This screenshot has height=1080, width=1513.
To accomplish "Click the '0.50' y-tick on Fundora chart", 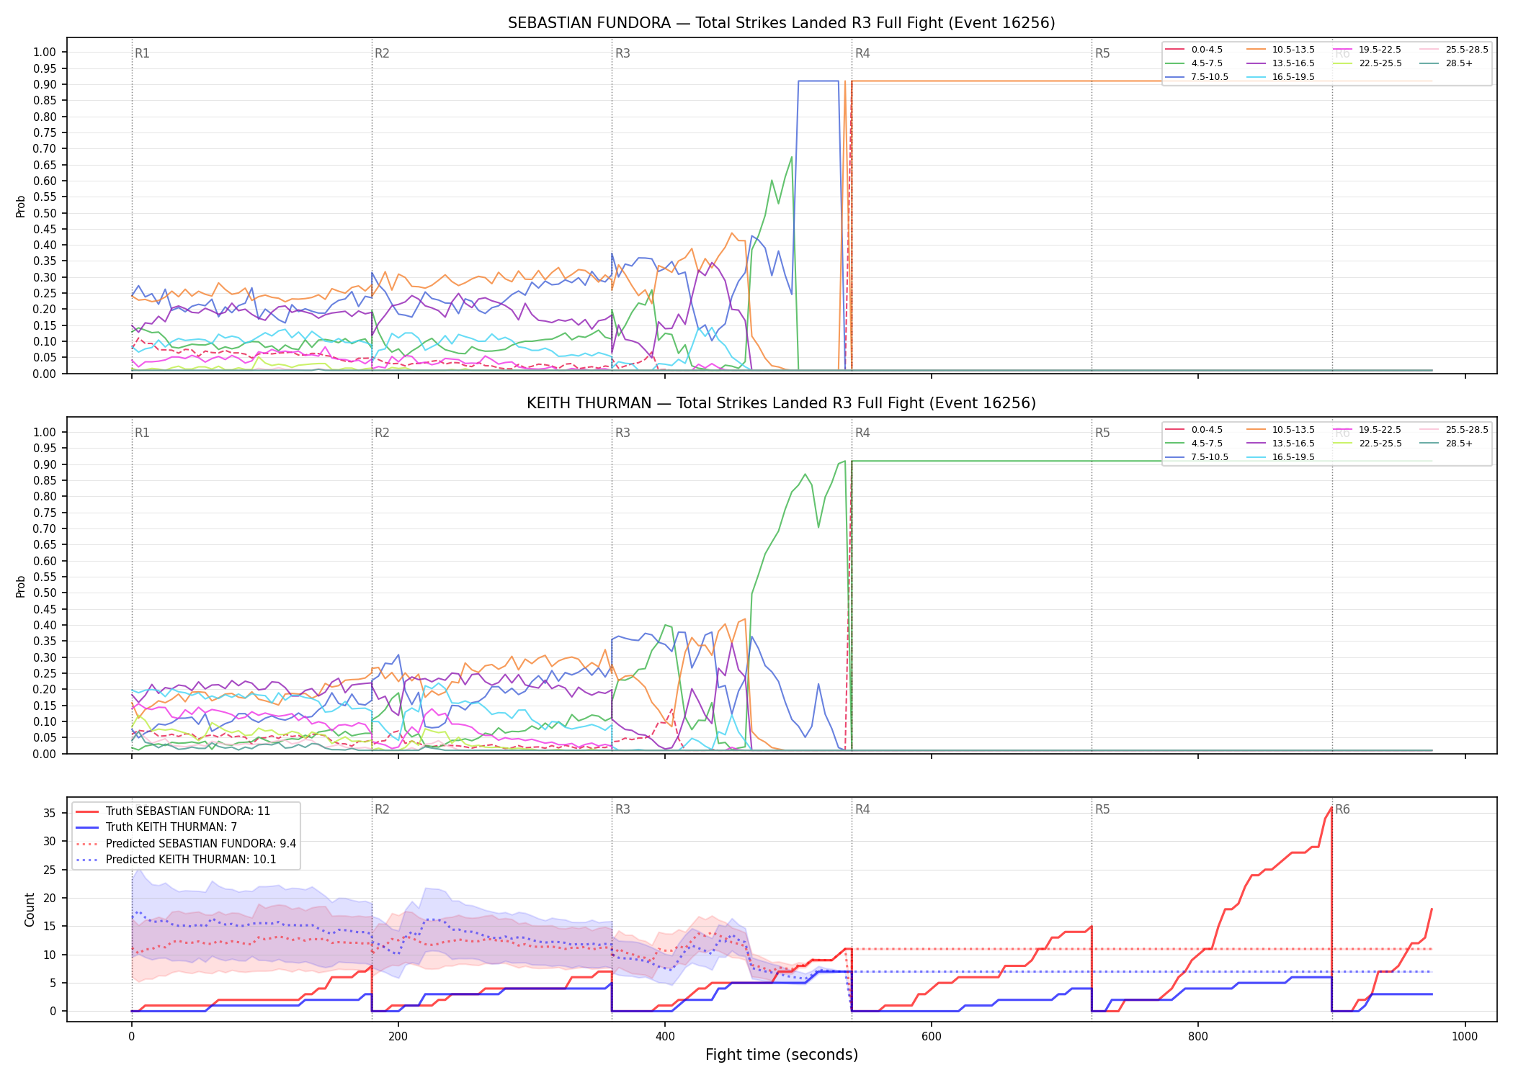I will click(x=45, y=213).
